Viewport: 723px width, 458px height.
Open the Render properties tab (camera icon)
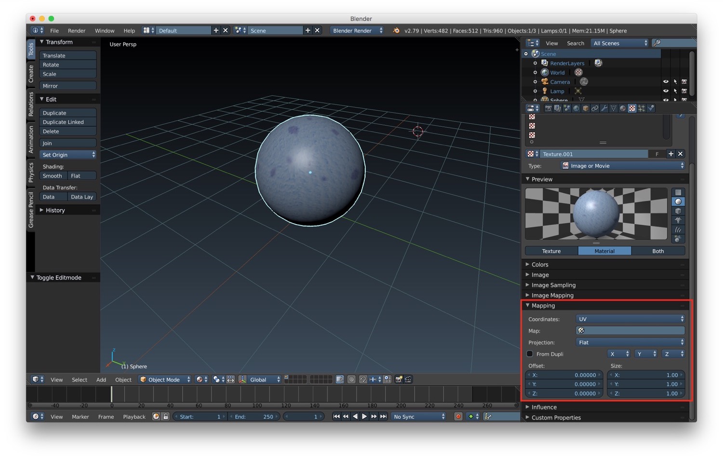click(549, 108)
